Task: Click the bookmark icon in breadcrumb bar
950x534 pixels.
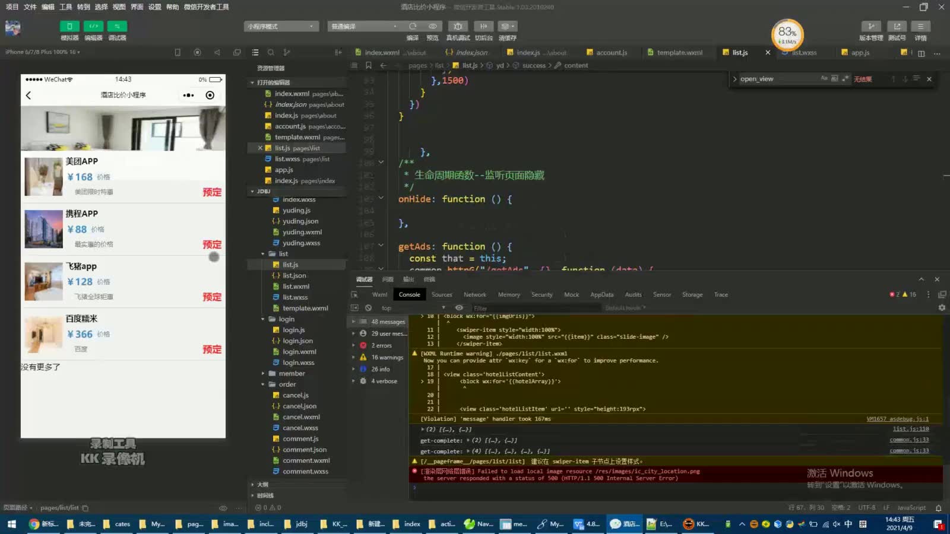Action: (x=368, y=65)
